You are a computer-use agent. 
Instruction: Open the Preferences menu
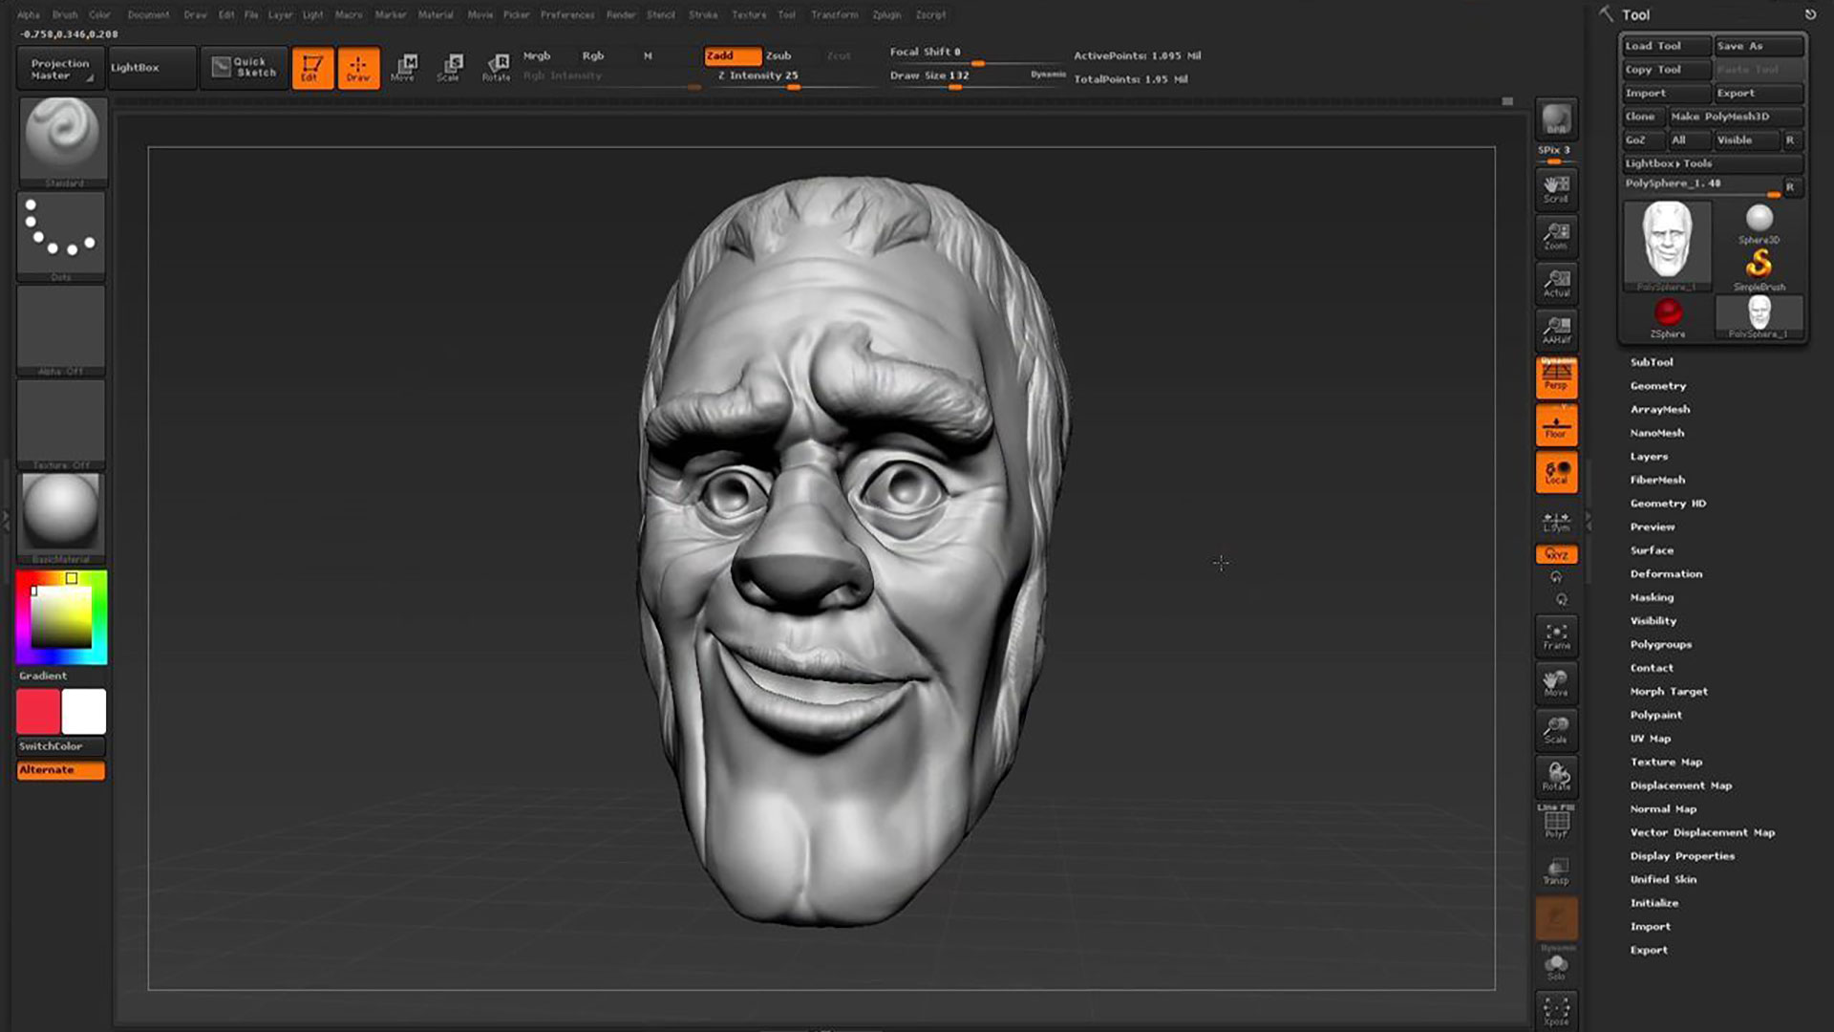coord(567,15)
